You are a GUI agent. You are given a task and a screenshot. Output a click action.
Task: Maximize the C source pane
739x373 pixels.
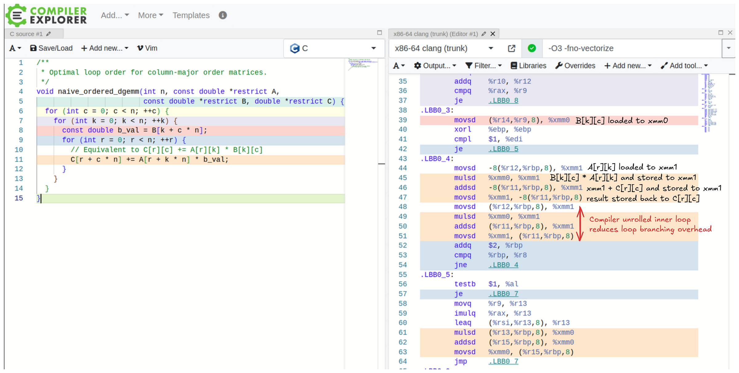click(379, 33)
